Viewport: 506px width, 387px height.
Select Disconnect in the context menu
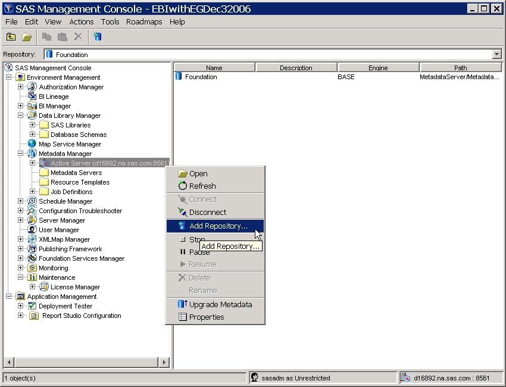207,213
